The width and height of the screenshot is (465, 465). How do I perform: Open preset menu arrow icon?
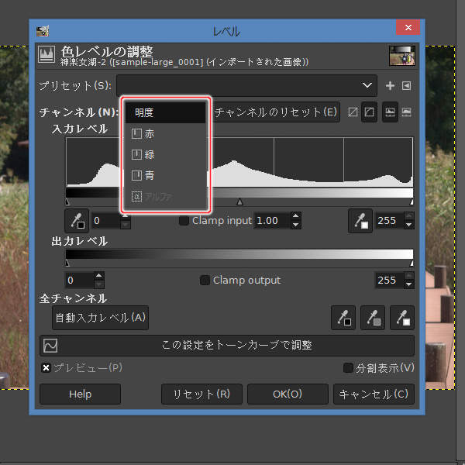[x=406, y=86]
